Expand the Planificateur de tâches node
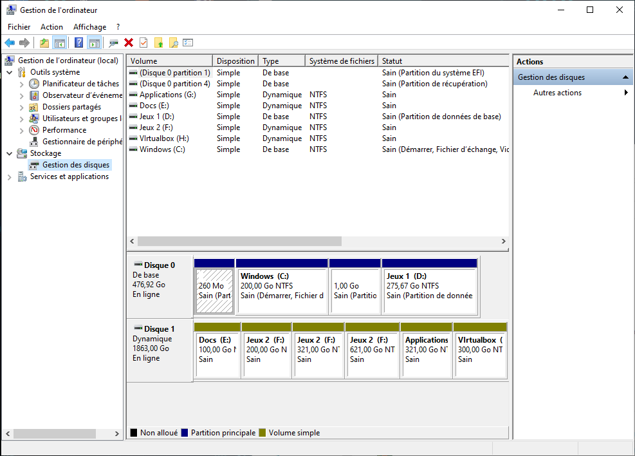 tap(21, 84)
